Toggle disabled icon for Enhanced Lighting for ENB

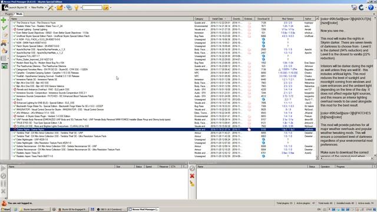tap(15, 103)
